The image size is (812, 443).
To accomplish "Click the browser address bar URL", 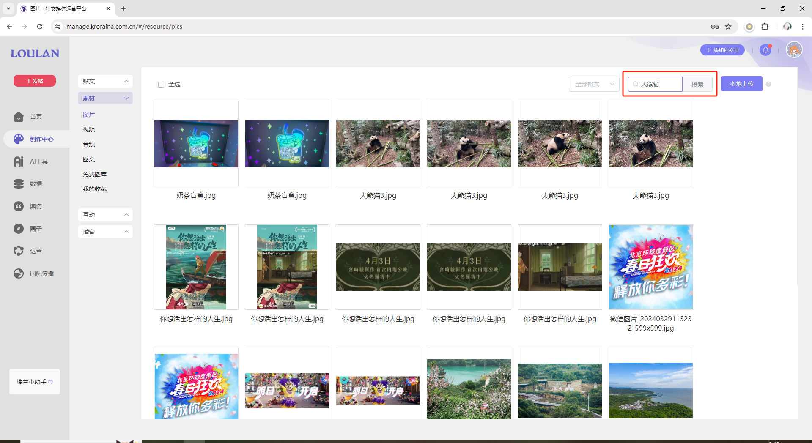I will coord(124,27).
